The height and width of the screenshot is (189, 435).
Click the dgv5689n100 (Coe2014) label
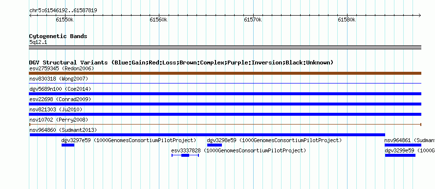point(60,89)
